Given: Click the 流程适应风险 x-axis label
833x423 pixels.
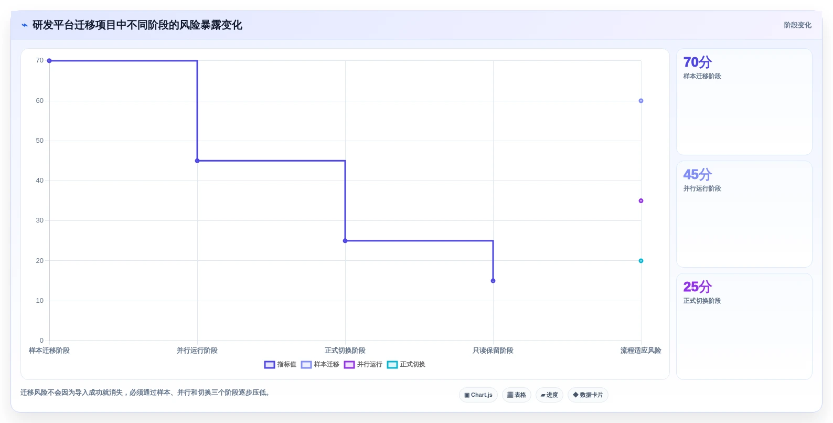Looking at the screenshot, I should click(x=641, y=351).
